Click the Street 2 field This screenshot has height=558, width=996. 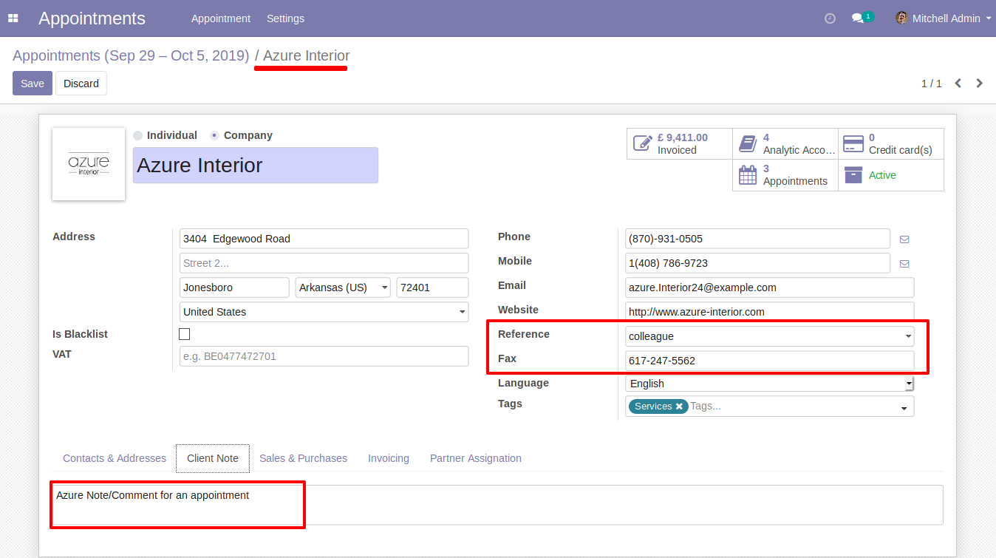click(x=324, y=263)
